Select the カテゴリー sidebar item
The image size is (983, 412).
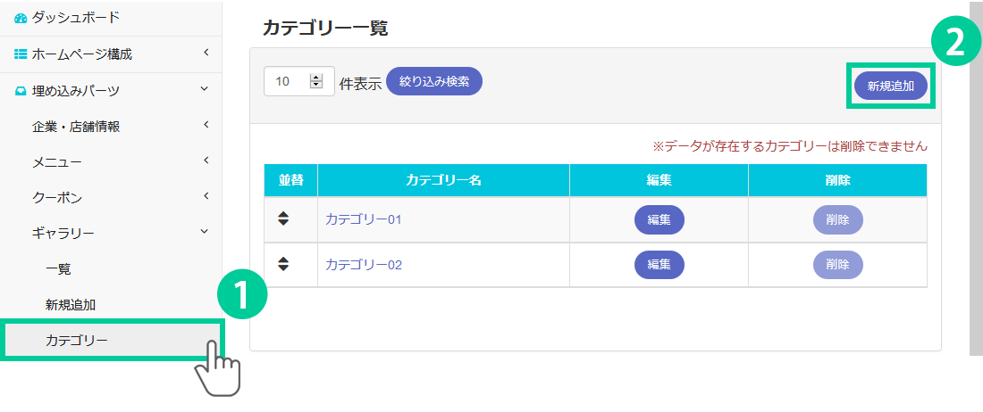tap(77, 340)
